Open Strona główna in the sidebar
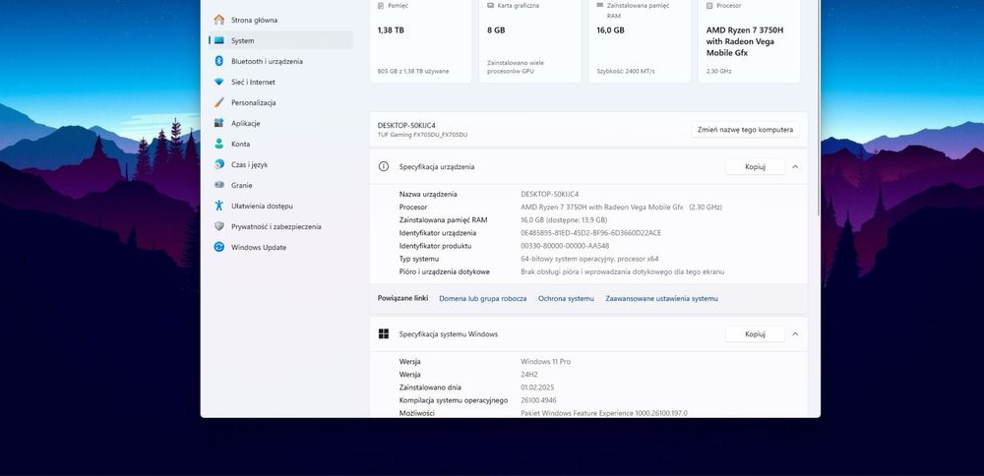Screen dimensions: 984x476 click(x=280, y=20)
